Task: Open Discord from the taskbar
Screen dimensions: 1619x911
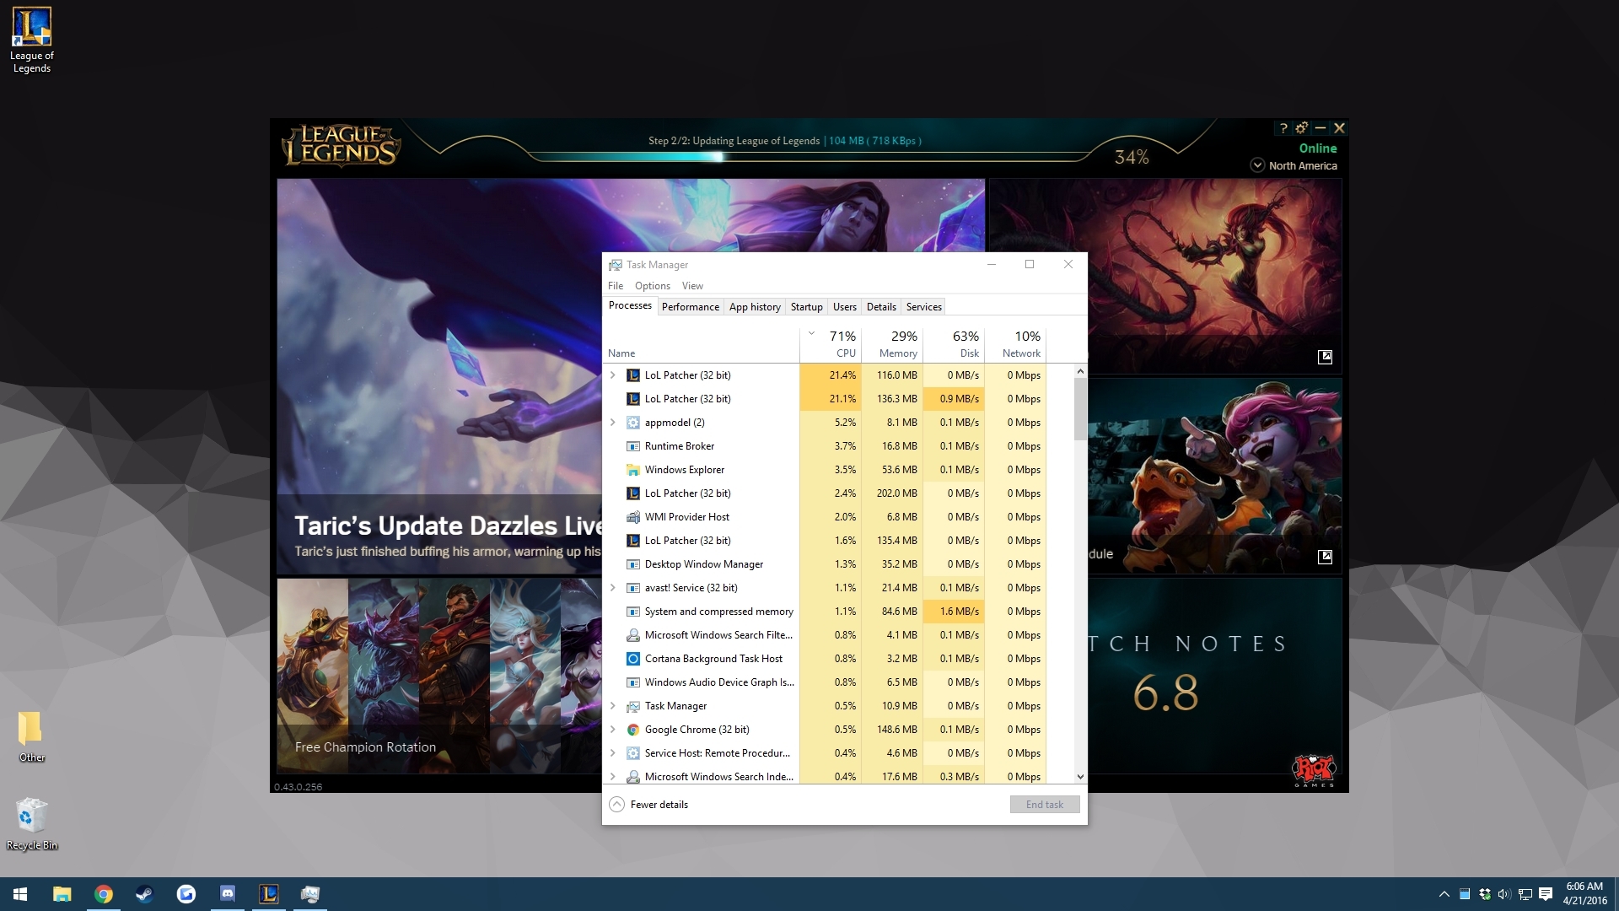Action: (x=228, y=894)
